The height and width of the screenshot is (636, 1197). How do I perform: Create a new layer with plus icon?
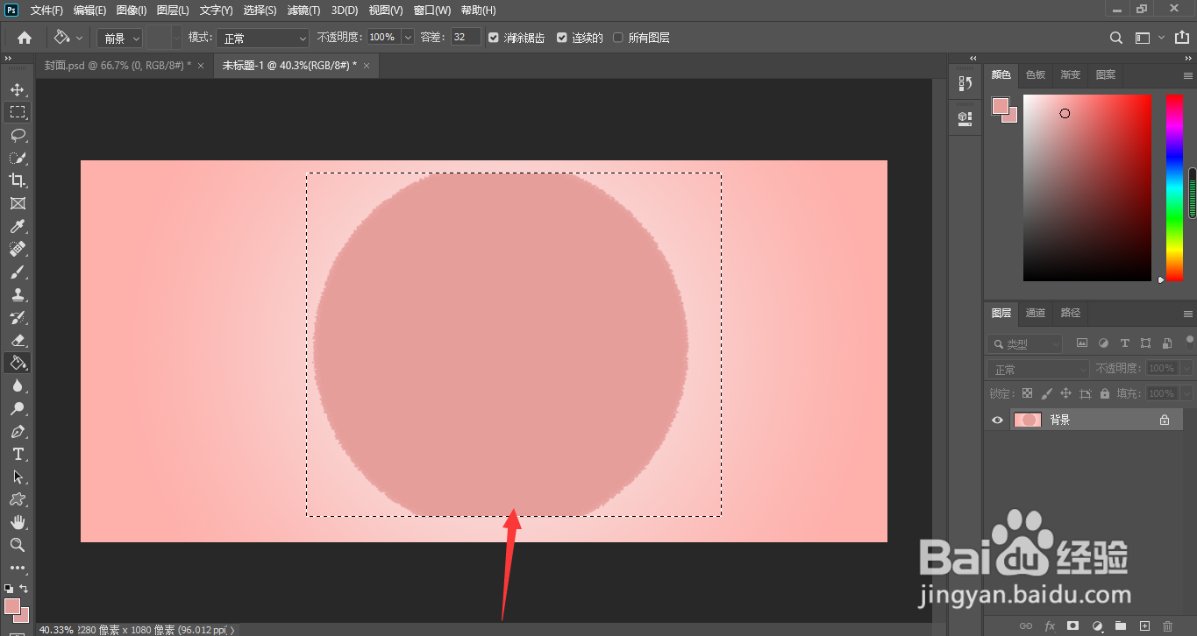tap(1144, 625)
